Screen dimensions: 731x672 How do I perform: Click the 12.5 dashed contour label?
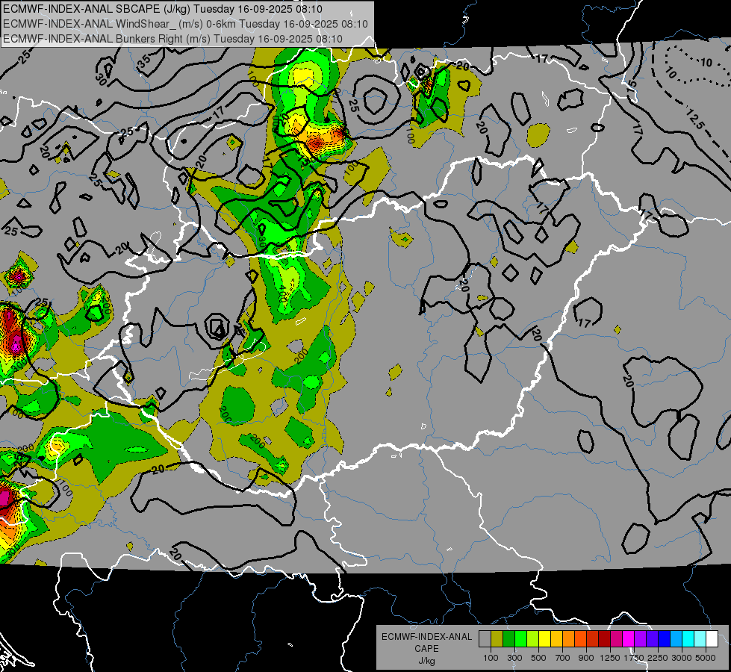[x=694, y=117]
